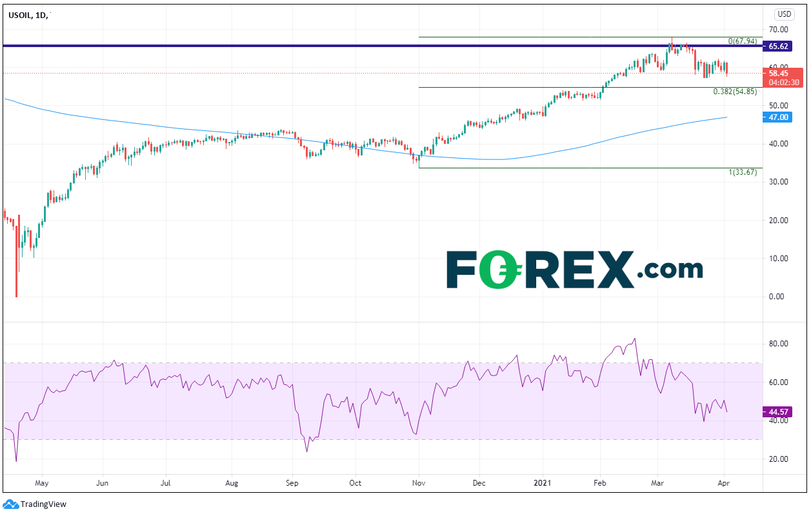This screenshot has width=811, height=516.
Task: Click the Mar date label on time axis
Action: 657,482
